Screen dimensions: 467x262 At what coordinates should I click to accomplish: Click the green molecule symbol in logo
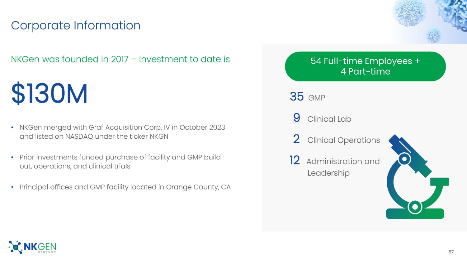coord(15,247)
